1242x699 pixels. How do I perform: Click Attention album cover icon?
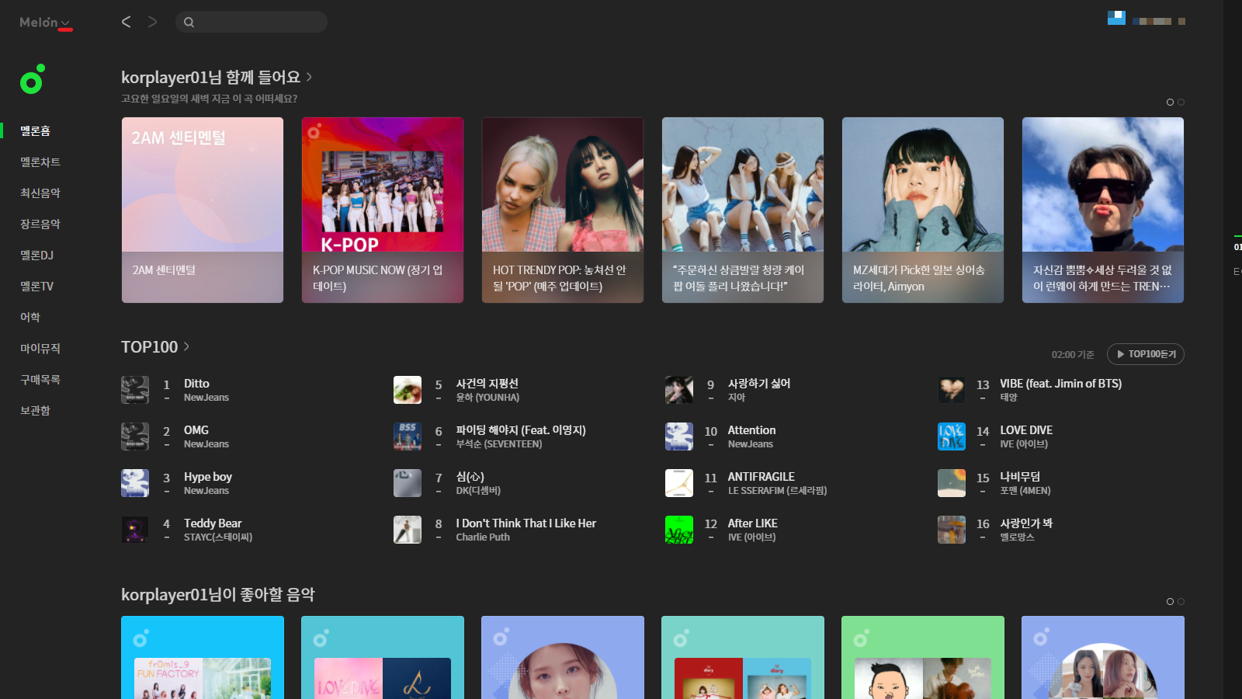(x=679, y=436)
